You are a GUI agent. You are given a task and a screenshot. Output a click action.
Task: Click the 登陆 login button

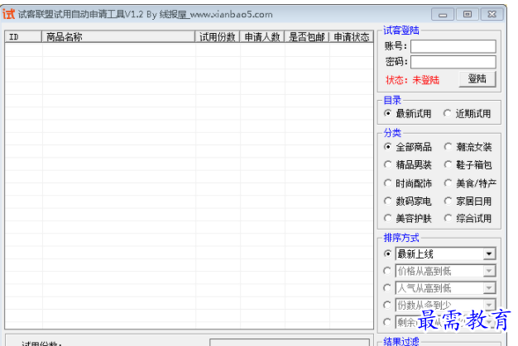(477, 79)
